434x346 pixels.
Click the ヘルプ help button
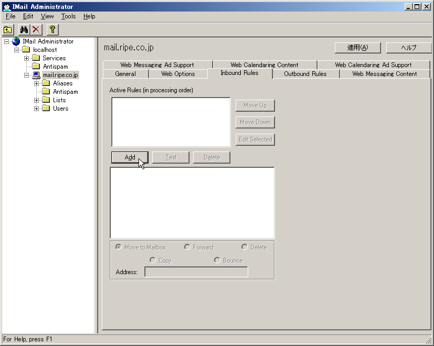click(x=408, y=48)
